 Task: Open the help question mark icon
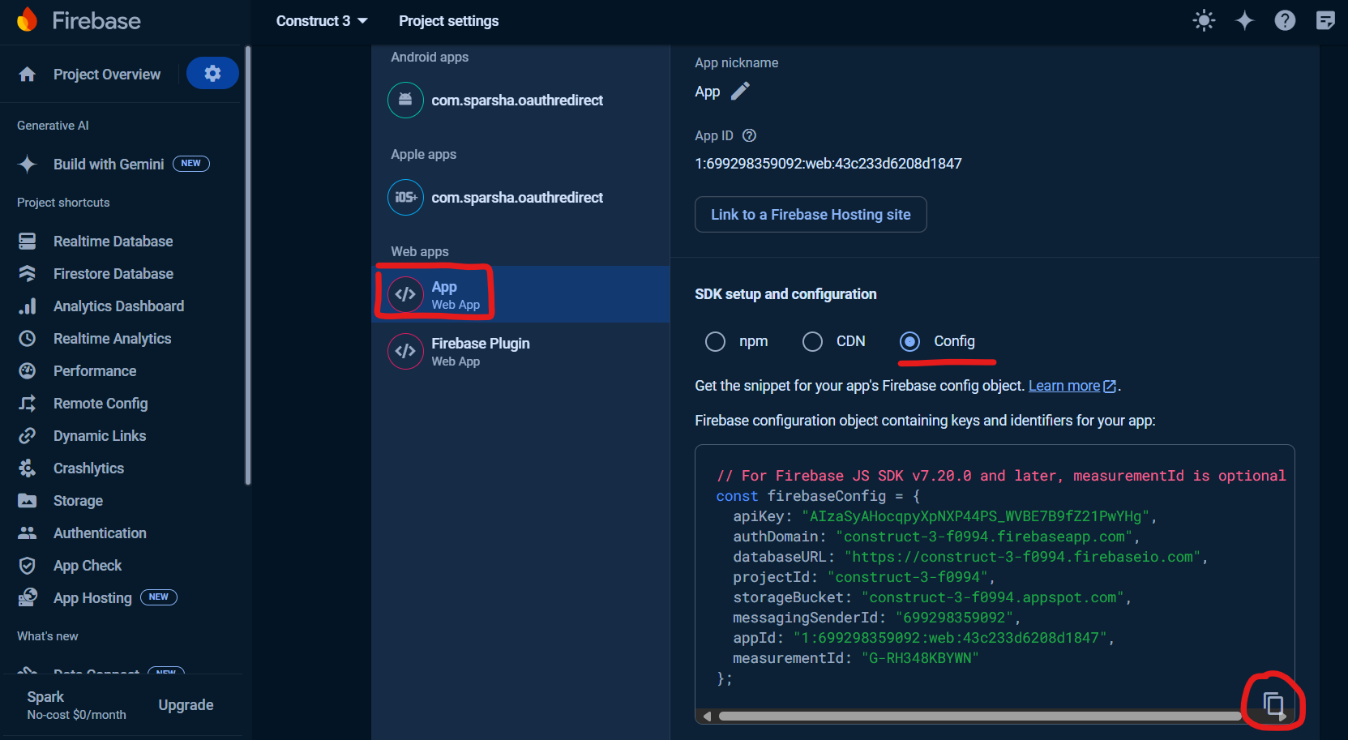[x=1285, y=21]
